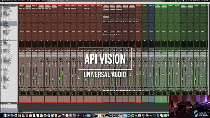Click the left pan knob on the blue channel strip
The width and height of the screenshot is (210, 118).
pos(150,59)
